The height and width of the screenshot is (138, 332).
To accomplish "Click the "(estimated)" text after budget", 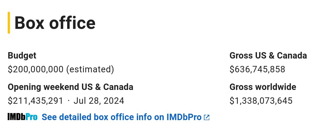I will click(x=90, y=69).
